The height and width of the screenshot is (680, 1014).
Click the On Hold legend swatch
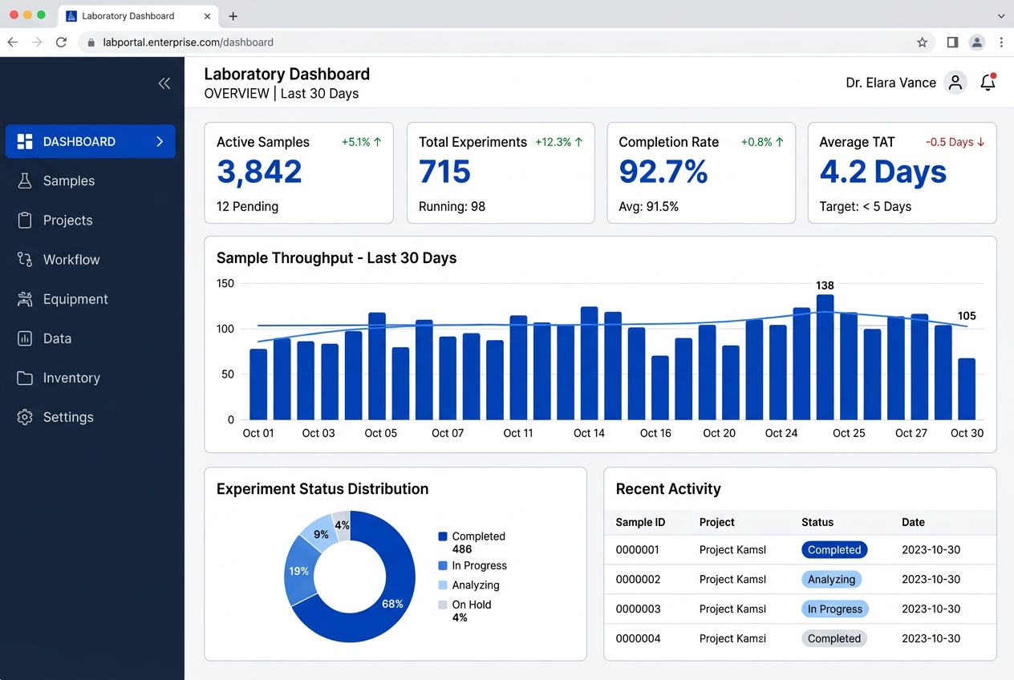pos(443,605)
